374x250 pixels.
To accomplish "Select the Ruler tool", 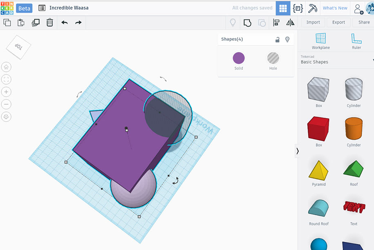I will (356, 41).
